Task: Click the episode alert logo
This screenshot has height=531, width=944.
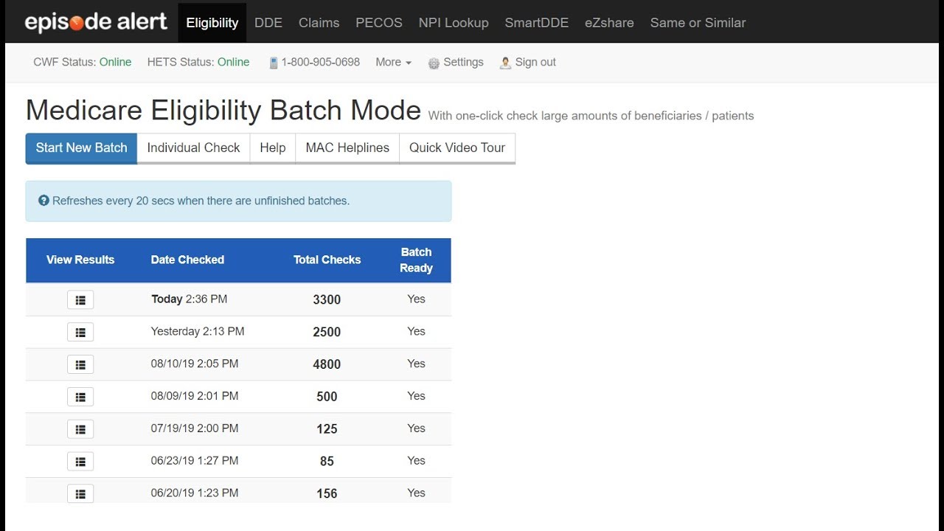Action: [x=96, y=22]
